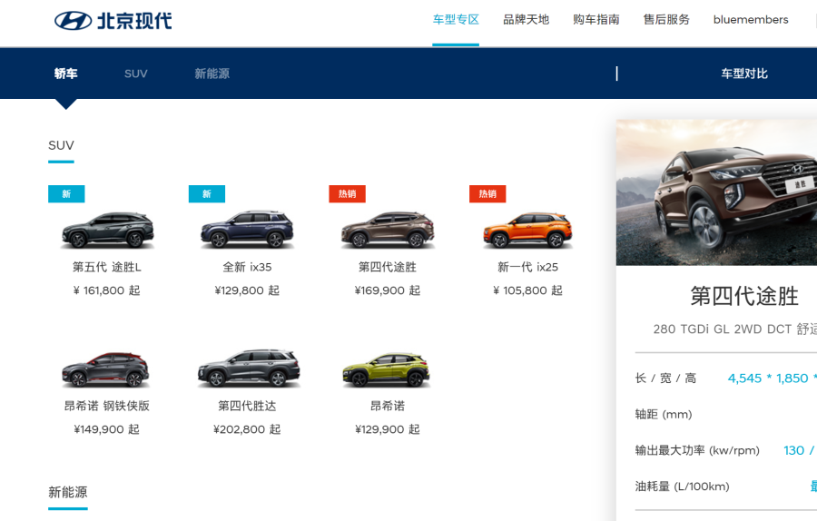Click the 油耗量 (L/100km) label
The width and height of the screenshot is (817, 521).
click(682, 487)
